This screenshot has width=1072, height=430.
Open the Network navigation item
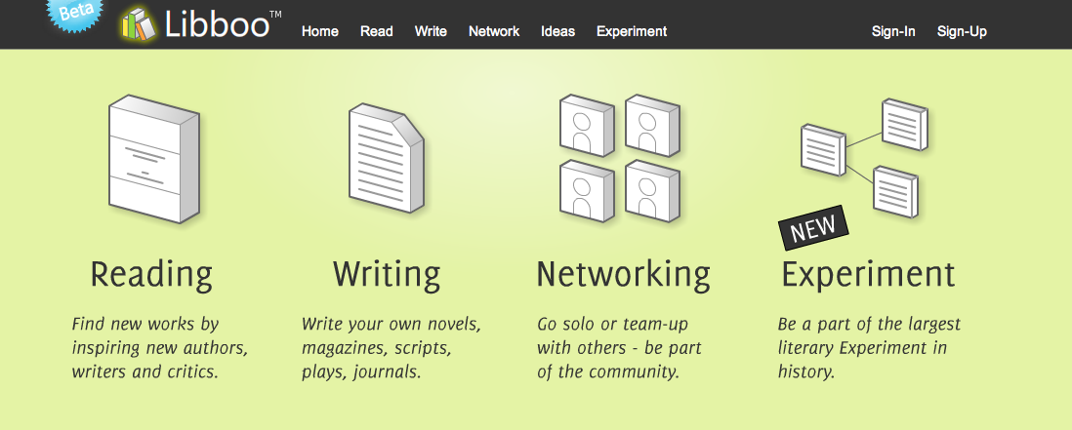coord(494,31)
